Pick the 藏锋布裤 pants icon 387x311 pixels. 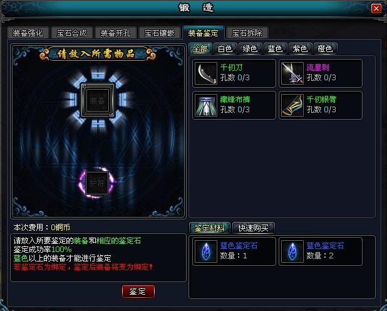pos(206,105)
